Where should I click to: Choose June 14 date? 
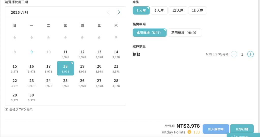click(x=116, y=54)
